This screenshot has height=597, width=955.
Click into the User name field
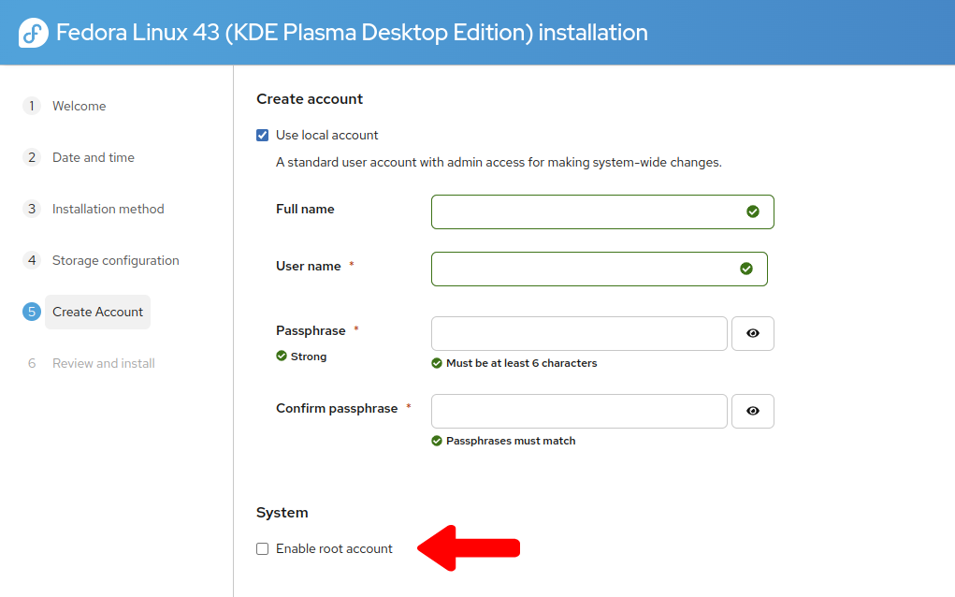(582, 269)
